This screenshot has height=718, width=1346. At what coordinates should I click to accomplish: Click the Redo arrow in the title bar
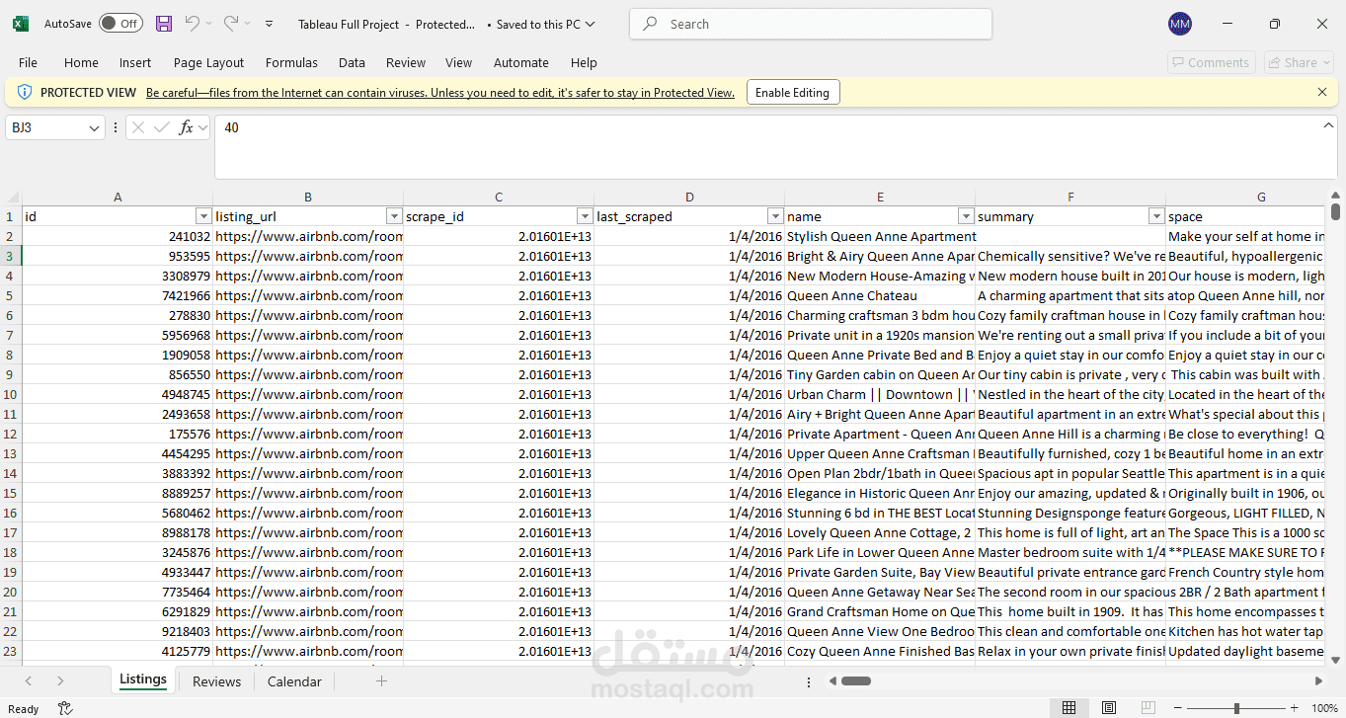click(x=231, y=24)
